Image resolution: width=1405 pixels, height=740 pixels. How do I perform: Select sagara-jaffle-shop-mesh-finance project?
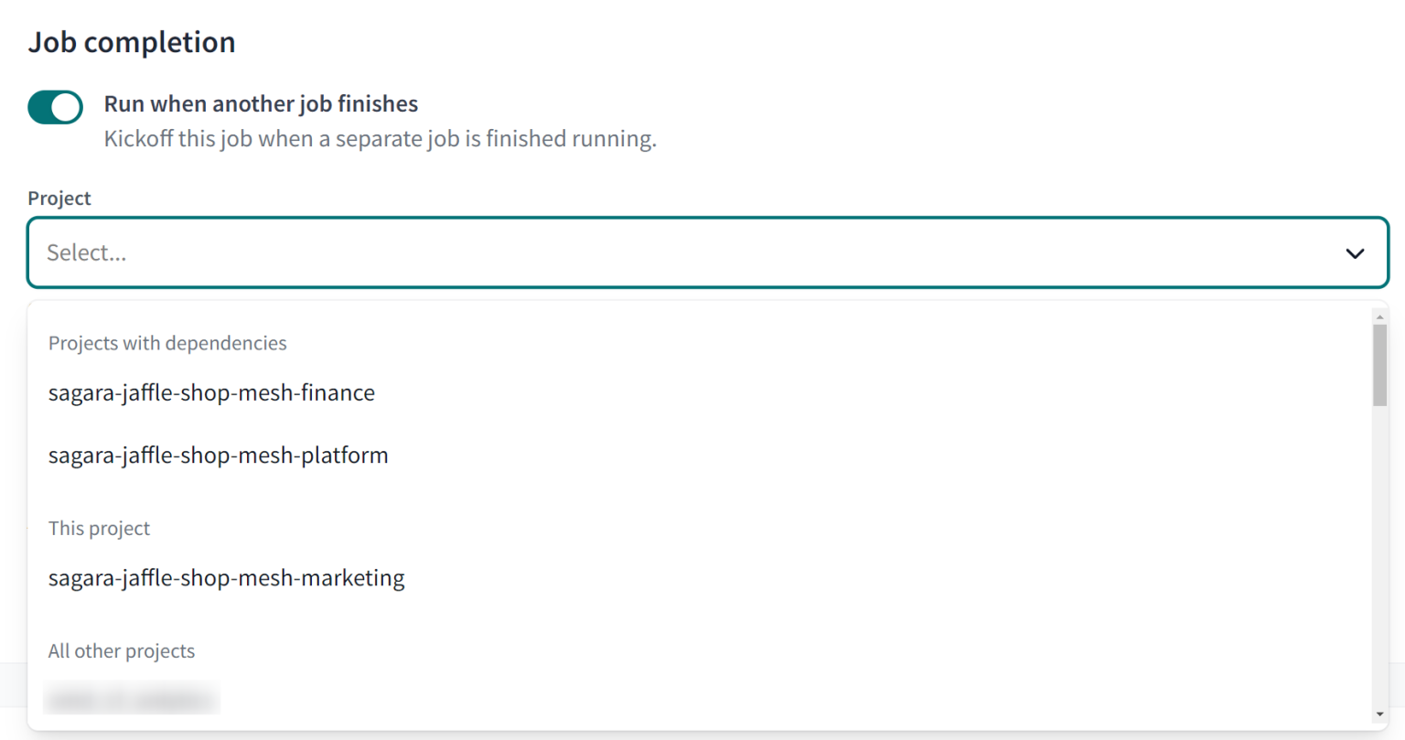point(211,393)
